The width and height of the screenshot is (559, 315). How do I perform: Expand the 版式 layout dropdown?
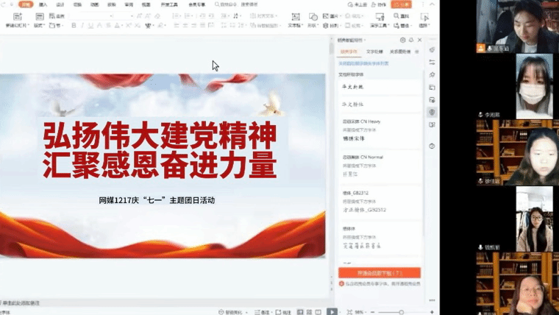pos(39,26)
